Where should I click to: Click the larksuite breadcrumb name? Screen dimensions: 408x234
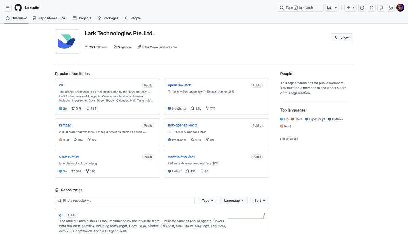click(x=32, y=7)
